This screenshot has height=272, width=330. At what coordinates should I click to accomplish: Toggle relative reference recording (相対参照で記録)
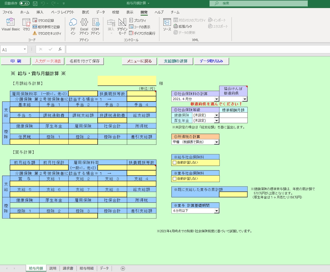coord(46,27)
